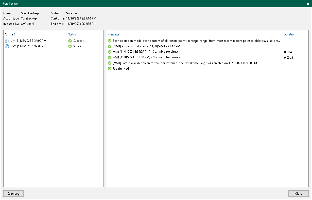Click the Message column header
The image size is (312, 200).
click(x=113, y=34)
